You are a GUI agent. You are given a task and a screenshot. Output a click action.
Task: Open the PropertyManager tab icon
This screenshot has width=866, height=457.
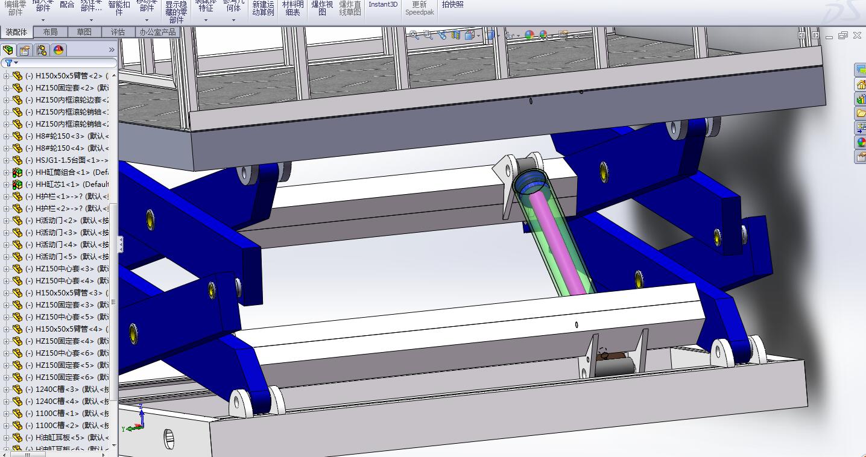tap(25, 50)
